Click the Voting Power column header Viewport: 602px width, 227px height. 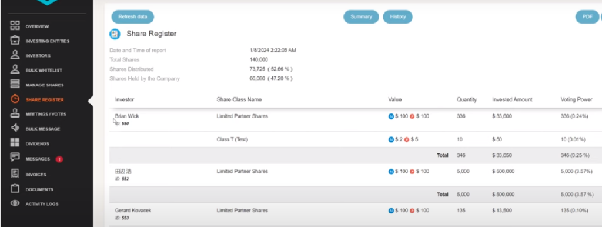click(576, 99)
